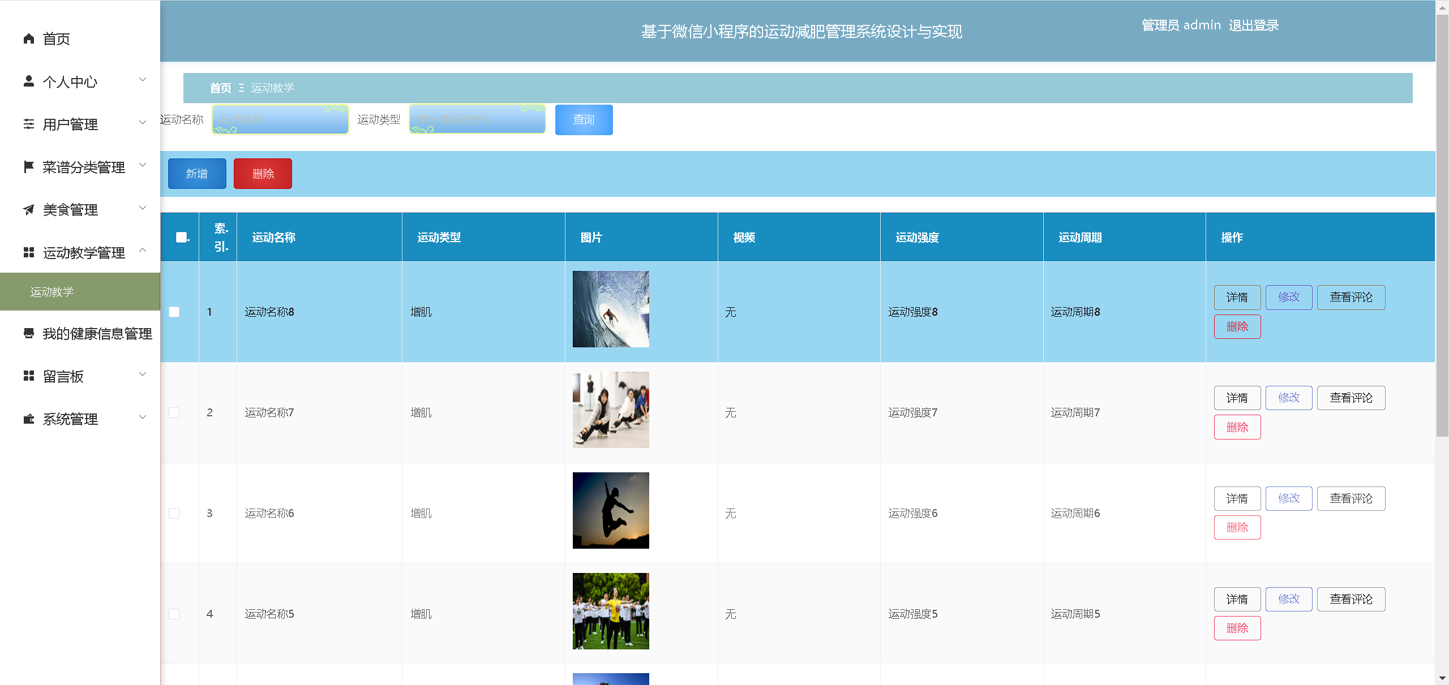Open the 运动类型 dropdown

click(477, 119)
